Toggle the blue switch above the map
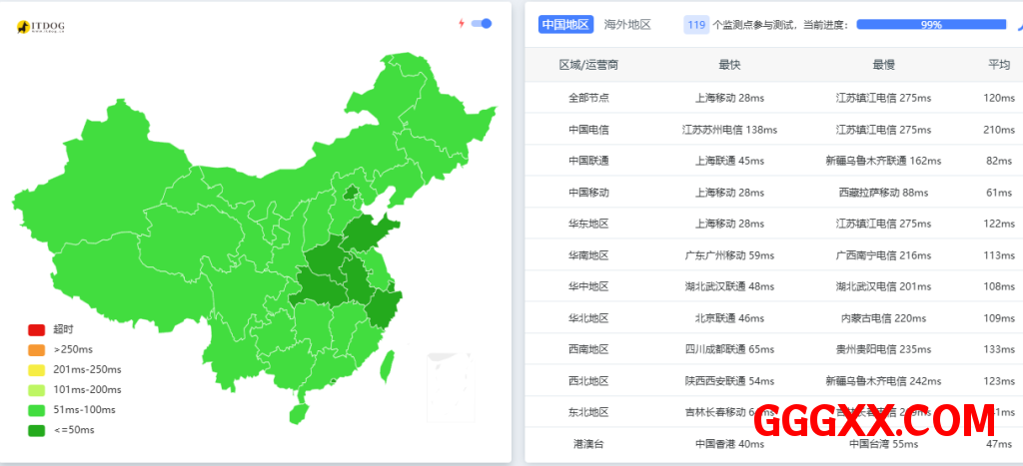This screenshot has width=1023, height=466. click(x=482, y=23)
